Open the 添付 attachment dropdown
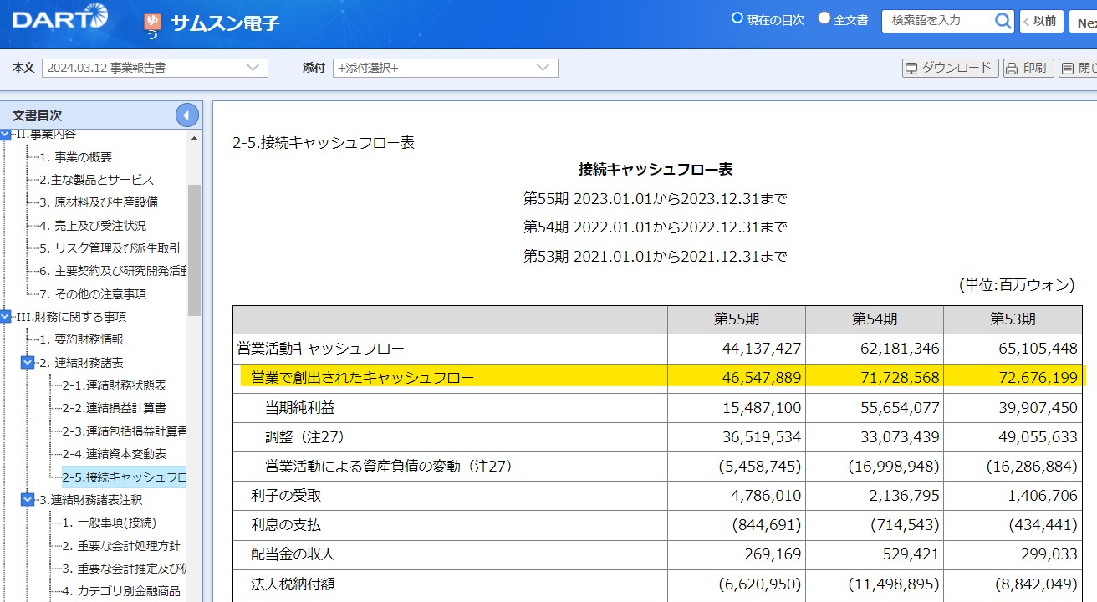1097x602 pixels. pyautogui.click(x=445, y=68)
